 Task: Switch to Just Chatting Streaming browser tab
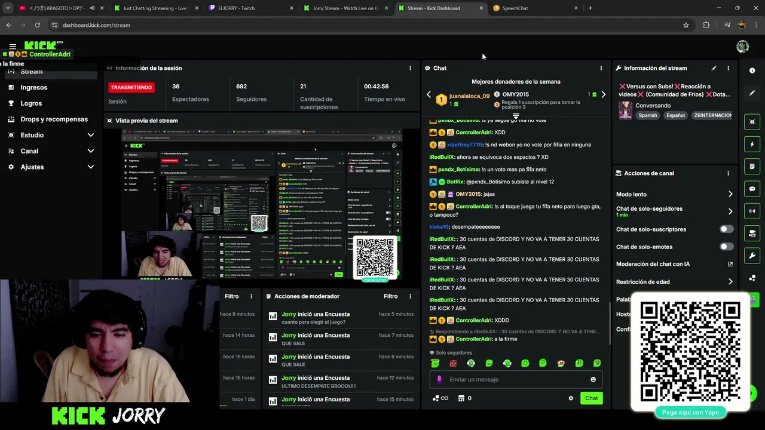point(155,8)
